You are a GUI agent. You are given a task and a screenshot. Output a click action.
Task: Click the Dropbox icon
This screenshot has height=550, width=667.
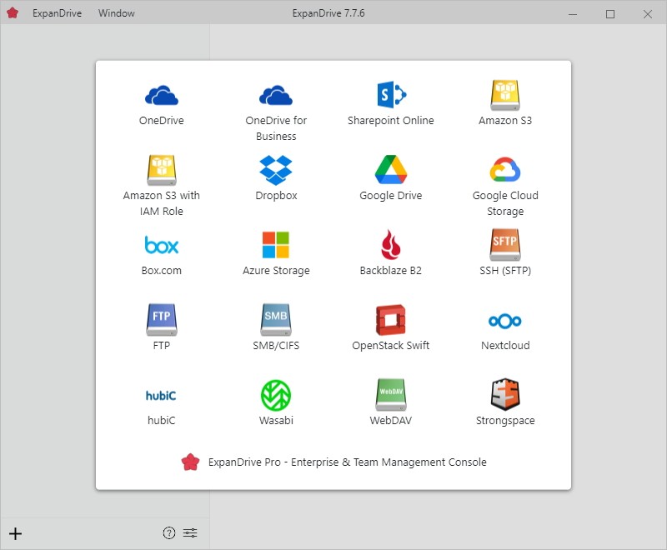[x=276, y=170]
